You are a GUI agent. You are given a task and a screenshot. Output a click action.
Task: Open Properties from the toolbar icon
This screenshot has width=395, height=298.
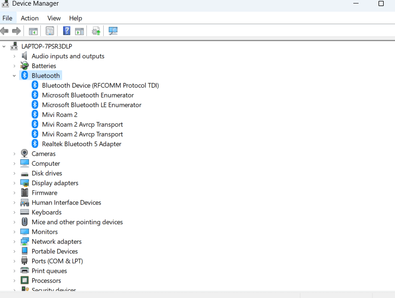[x=49, y=30]
